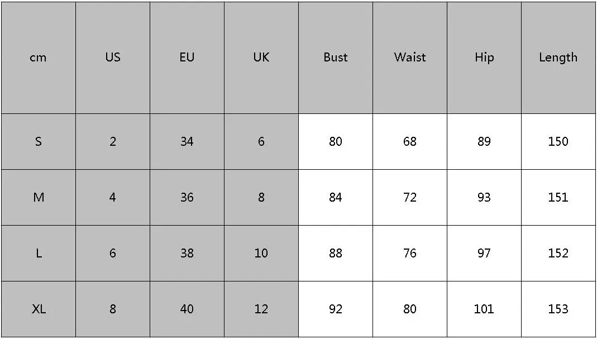This screenshot has height=339, width=597.
Task: Select the US header cell
Action: click(113, 58)
